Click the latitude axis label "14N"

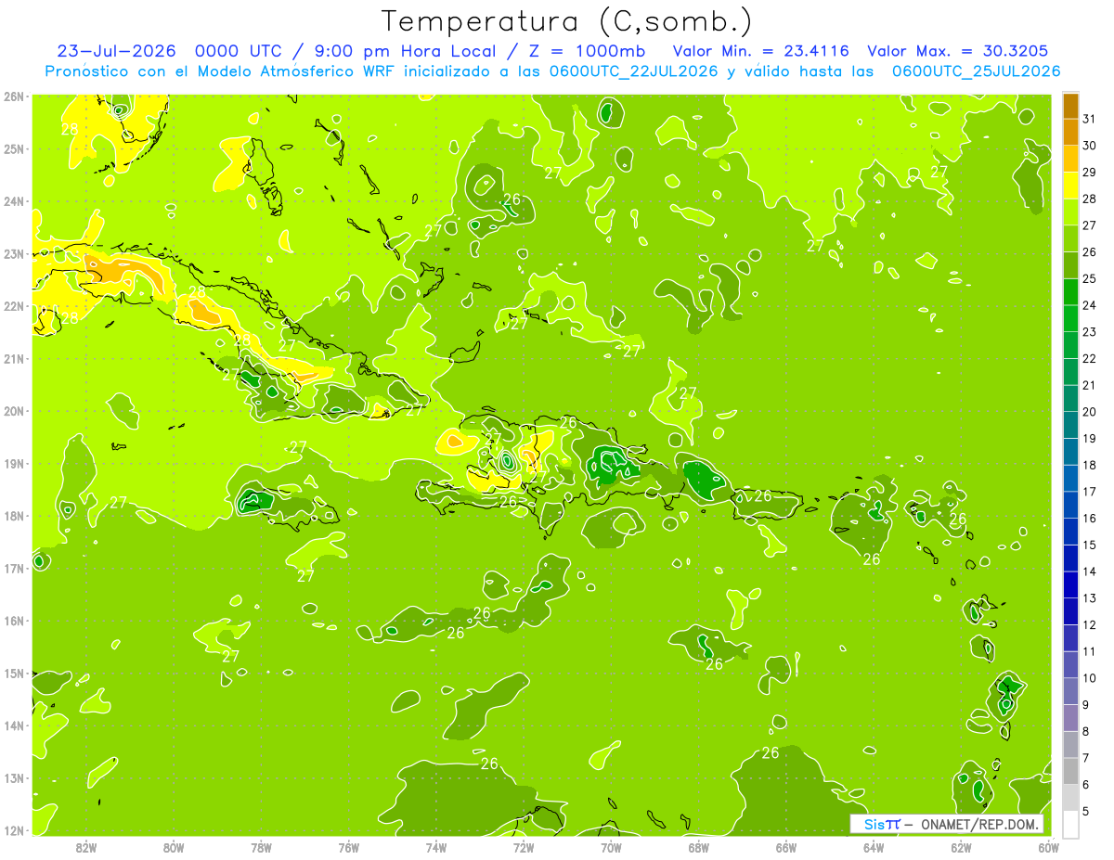[x=14, y=726]
